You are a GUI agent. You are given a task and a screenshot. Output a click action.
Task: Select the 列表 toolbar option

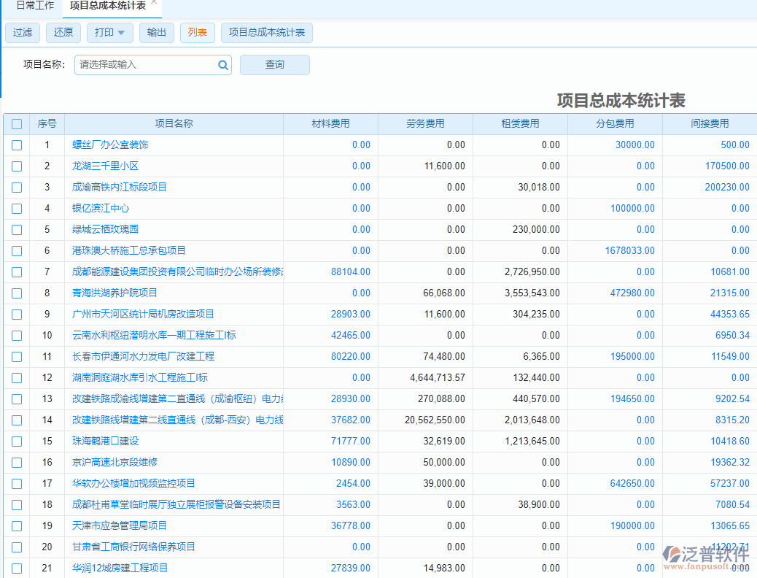pos(198,33)
